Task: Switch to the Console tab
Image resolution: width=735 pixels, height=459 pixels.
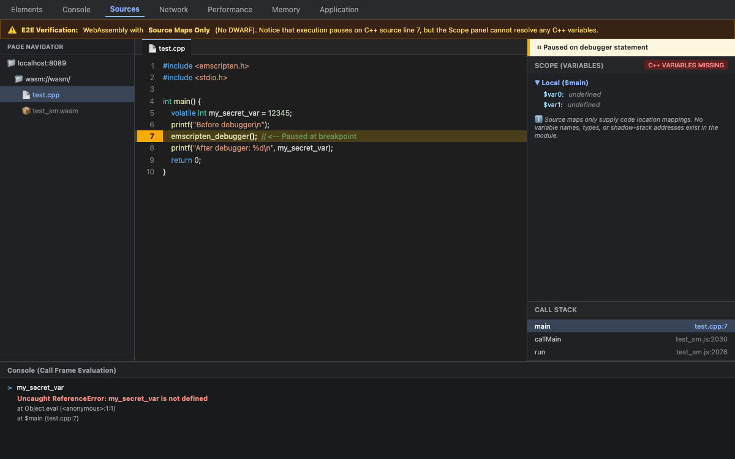Action: pos(77,10)
